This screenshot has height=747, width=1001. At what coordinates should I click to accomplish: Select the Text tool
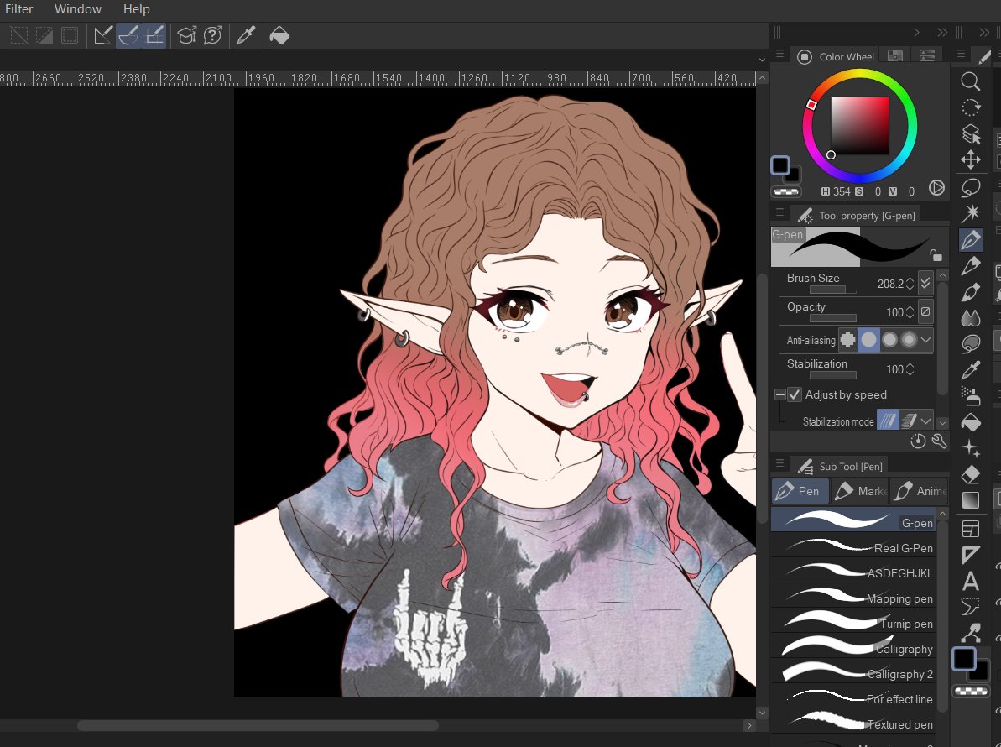(x=970, y=581)
